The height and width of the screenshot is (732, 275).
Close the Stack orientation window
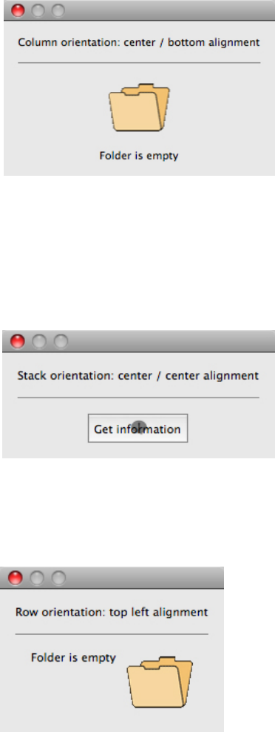pos(18,341)
